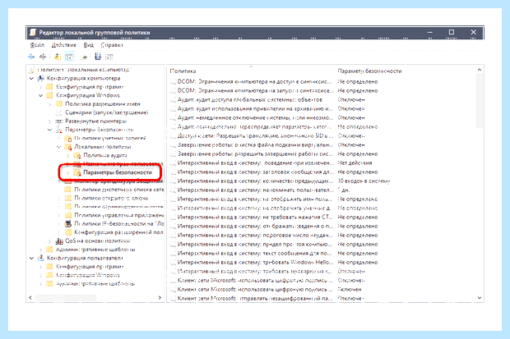The image size is (510, 339).
Task: Click the Политика разрешения имен folder icon
Action: tap(59, 104)
